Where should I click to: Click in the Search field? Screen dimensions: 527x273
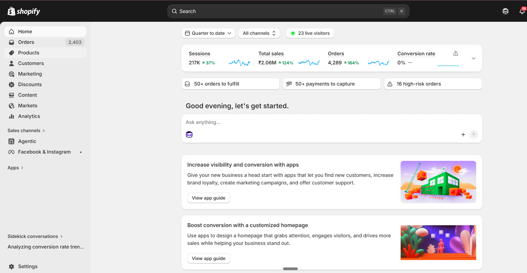point(288,11)
